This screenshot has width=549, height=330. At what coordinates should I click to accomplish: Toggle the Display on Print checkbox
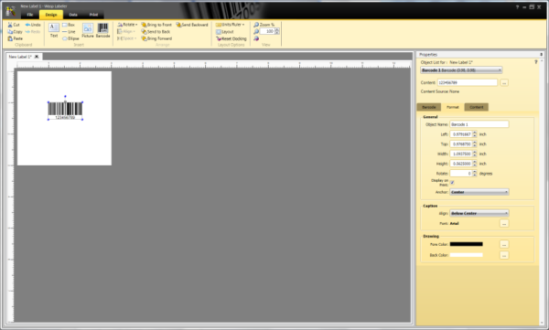452,183
